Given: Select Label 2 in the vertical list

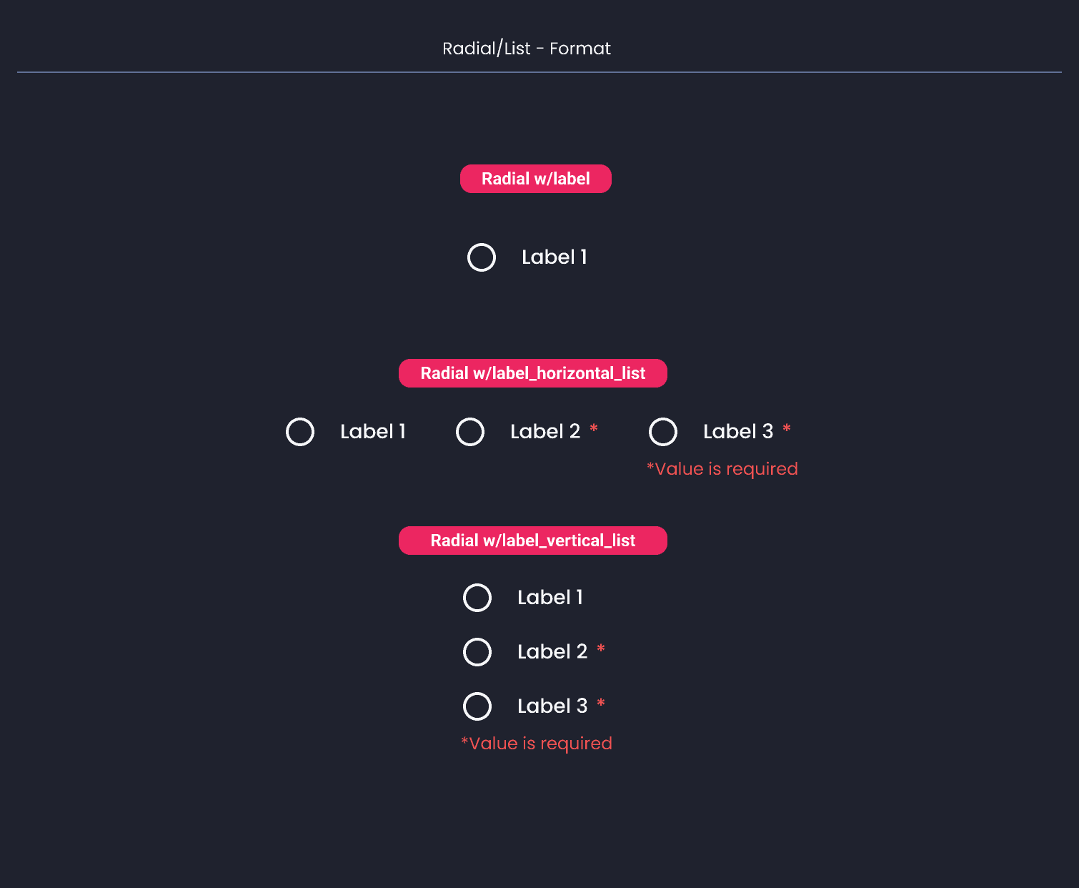Looking at the screenshot, I should [477, 651].
